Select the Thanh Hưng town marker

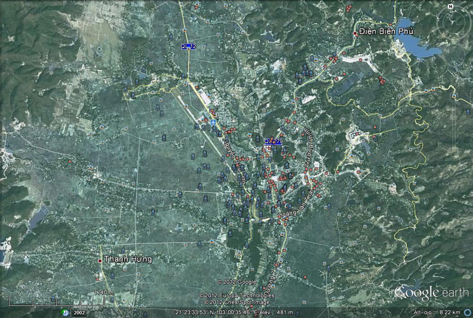click(x=100, y=261)
